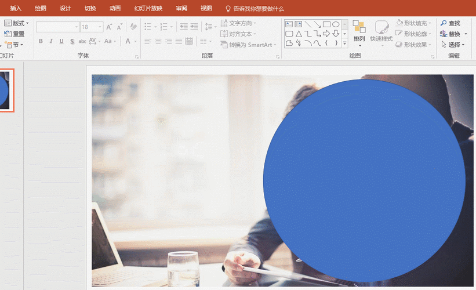This screenshot has height=290, width=476.
Task: Click Convert to SmartArt button
Action: (x=248, y=45)
